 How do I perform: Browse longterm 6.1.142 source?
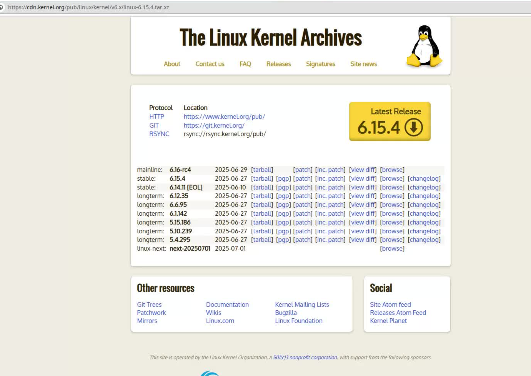point(392,213)
